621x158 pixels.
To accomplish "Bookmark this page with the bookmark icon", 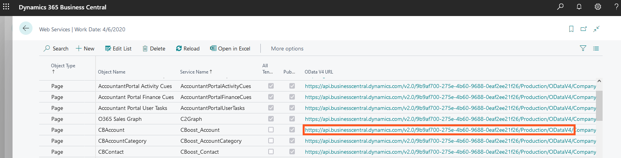I will coord(571,29).
